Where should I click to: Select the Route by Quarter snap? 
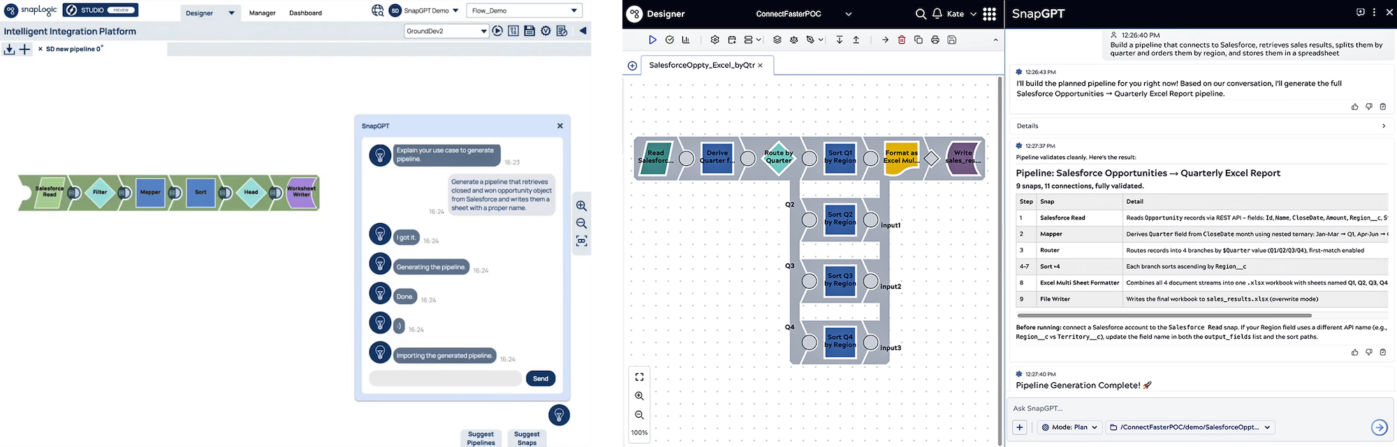[779, 158]
